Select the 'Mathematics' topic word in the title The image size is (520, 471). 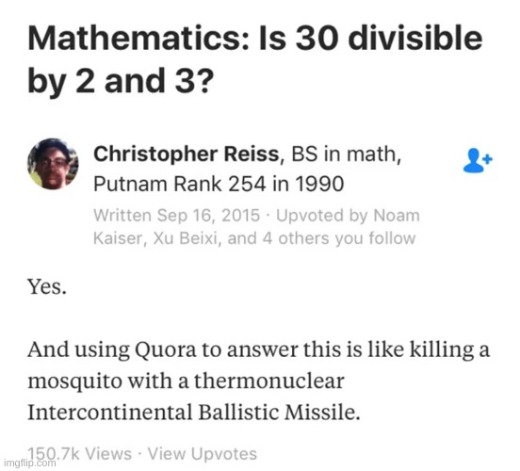pyautogui.click(x=138, y=38)
